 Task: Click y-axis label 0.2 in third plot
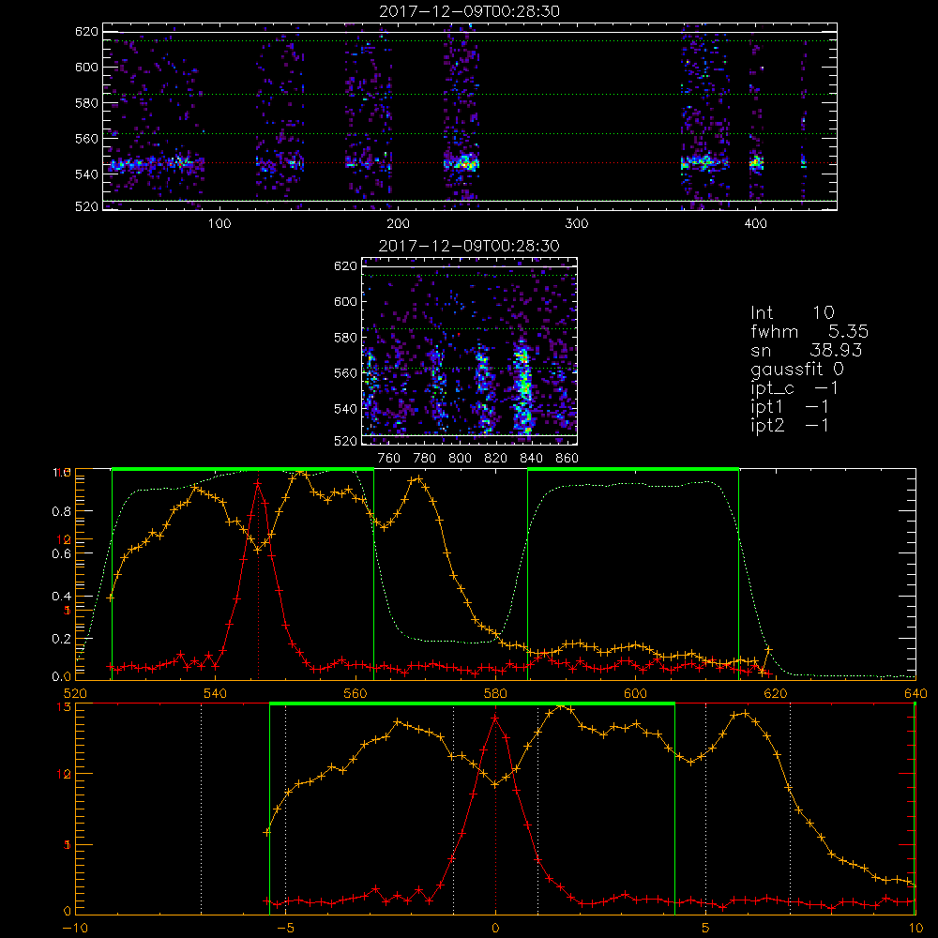62,639
